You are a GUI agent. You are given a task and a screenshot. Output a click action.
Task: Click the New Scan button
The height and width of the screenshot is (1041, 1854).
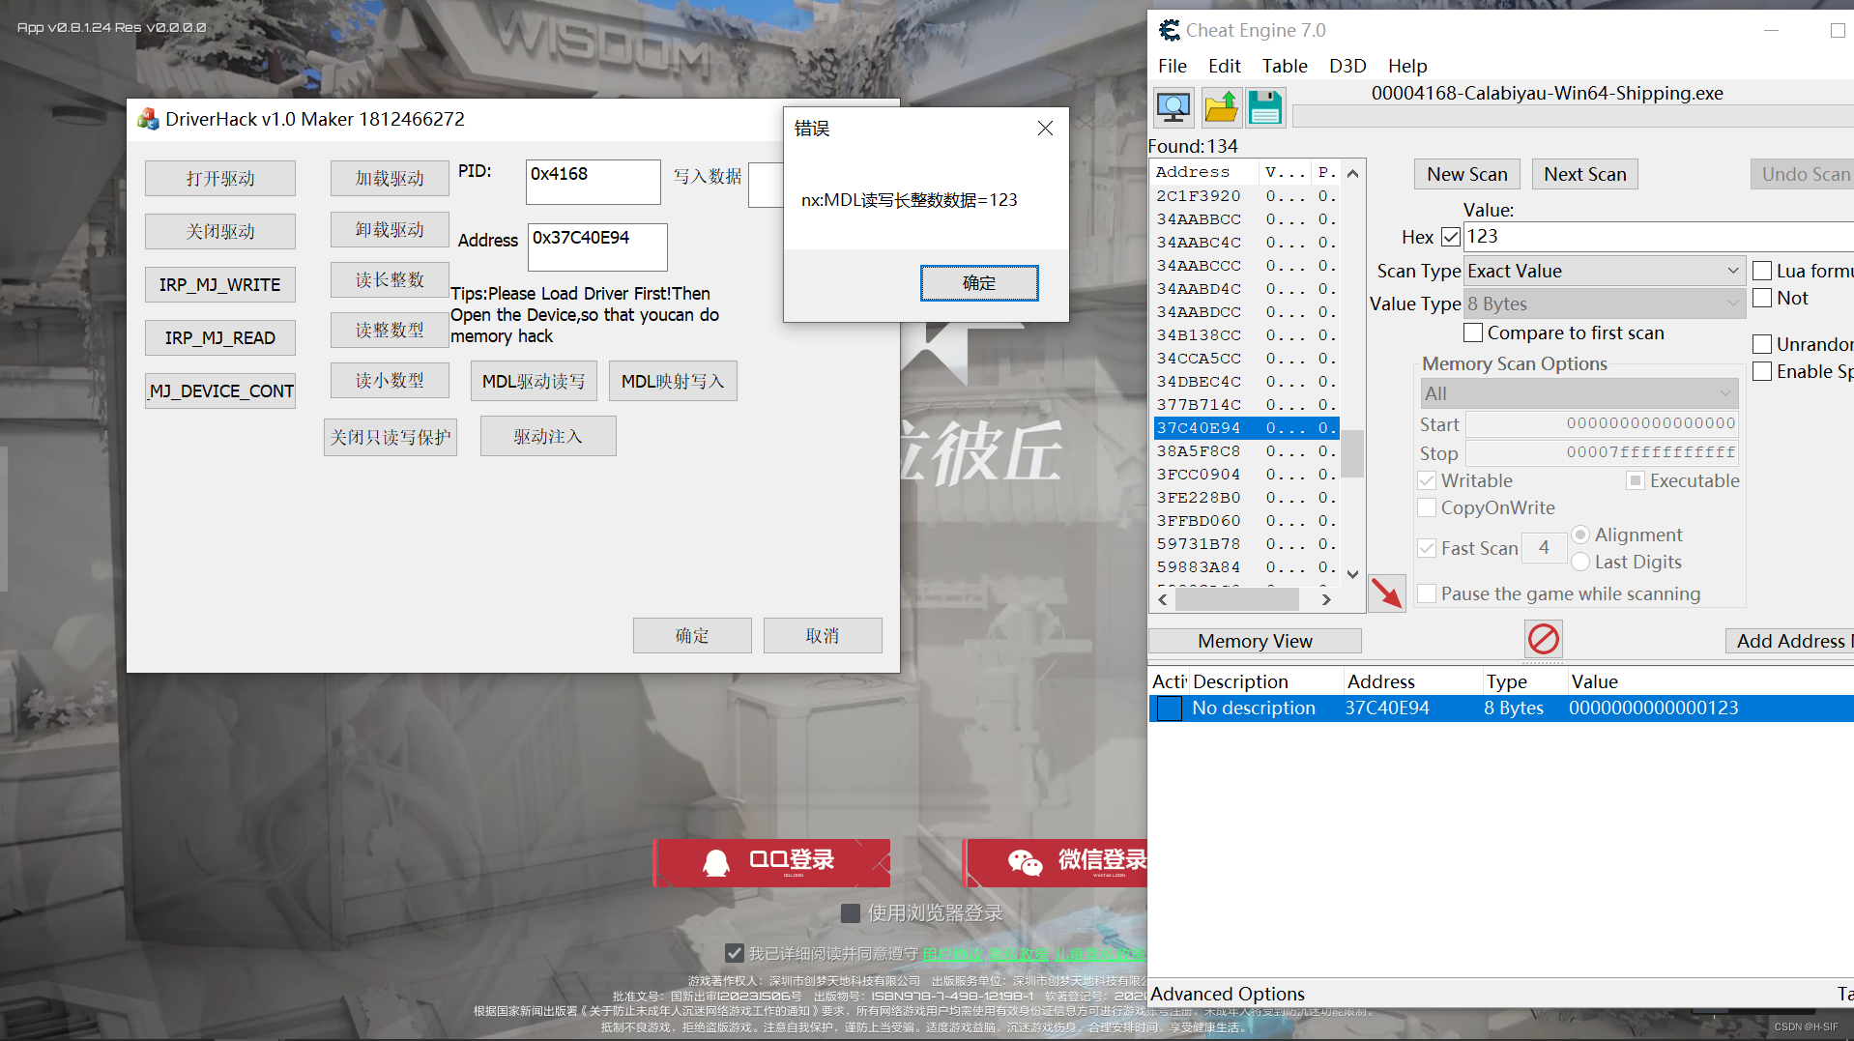click(1466, 174)
